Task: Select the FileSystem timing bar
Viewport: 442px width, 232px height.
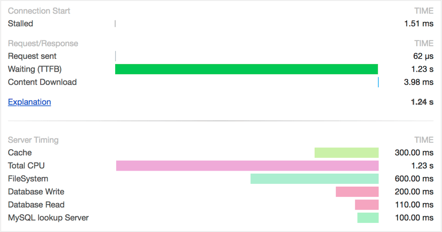Action: [x=315, y=179]
